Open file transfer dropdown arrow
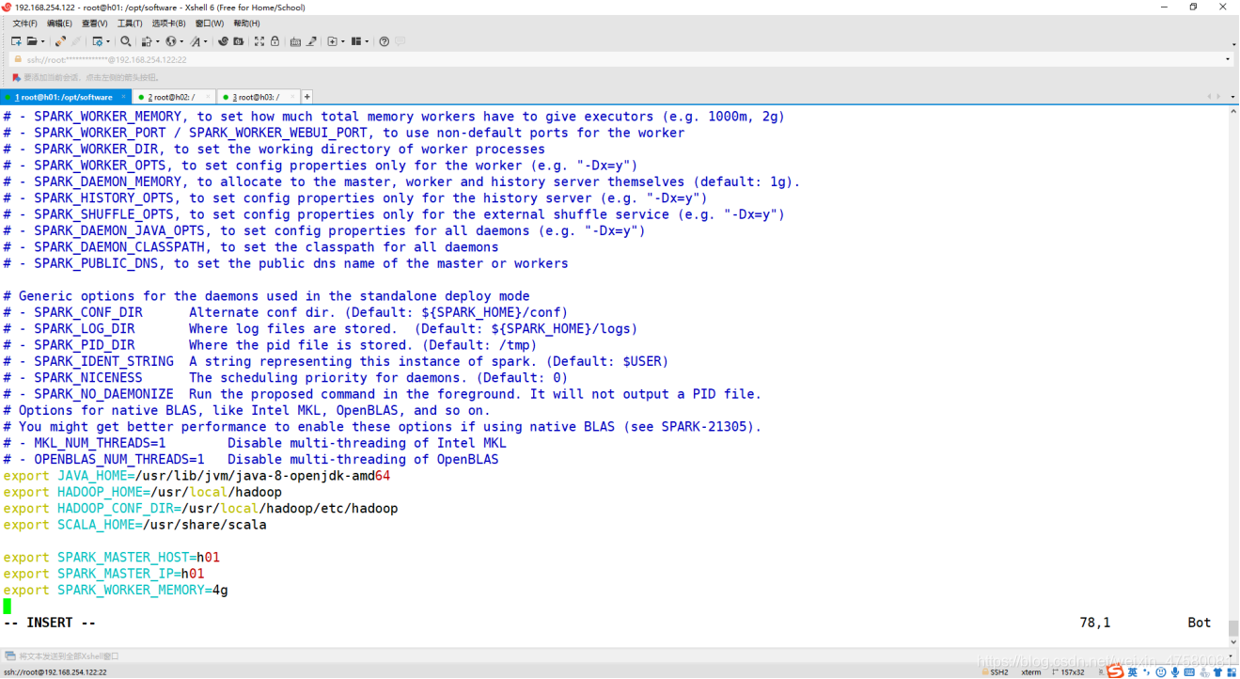Image resolution: width=1240 pixels, height=679 pixels. pyautogui.click(x=157, y=41)
